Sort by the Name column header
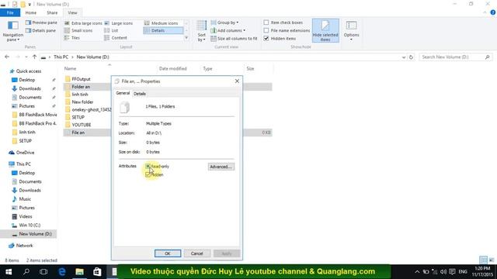 [71, 69]
